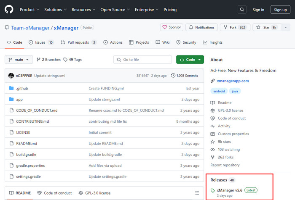Open the Open Source menu
This screenshot has height=200, width=295.
[115, 10]
